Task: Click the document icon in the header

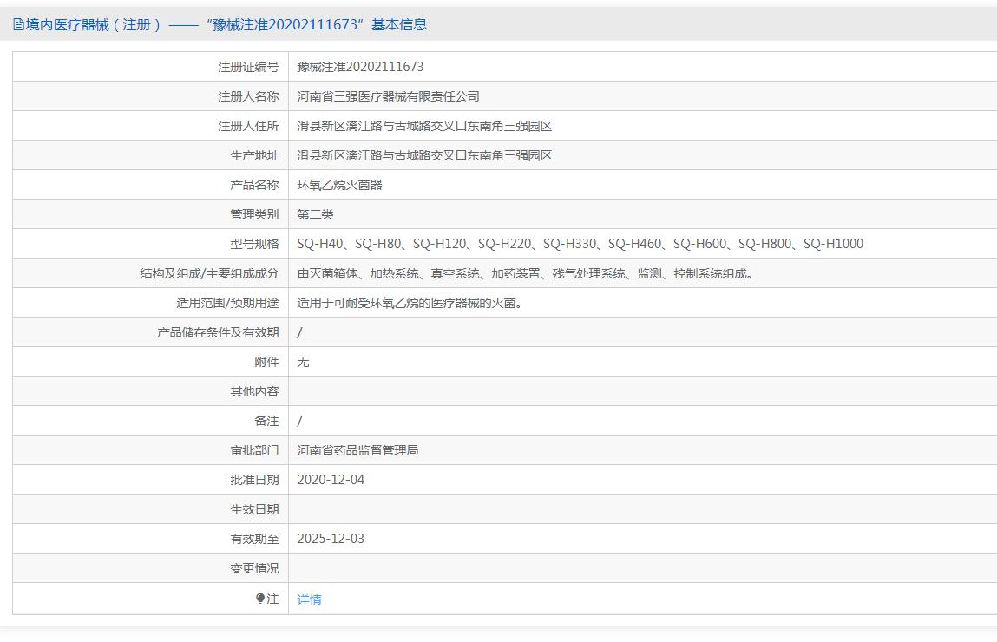Action: (x=18, y=25)
